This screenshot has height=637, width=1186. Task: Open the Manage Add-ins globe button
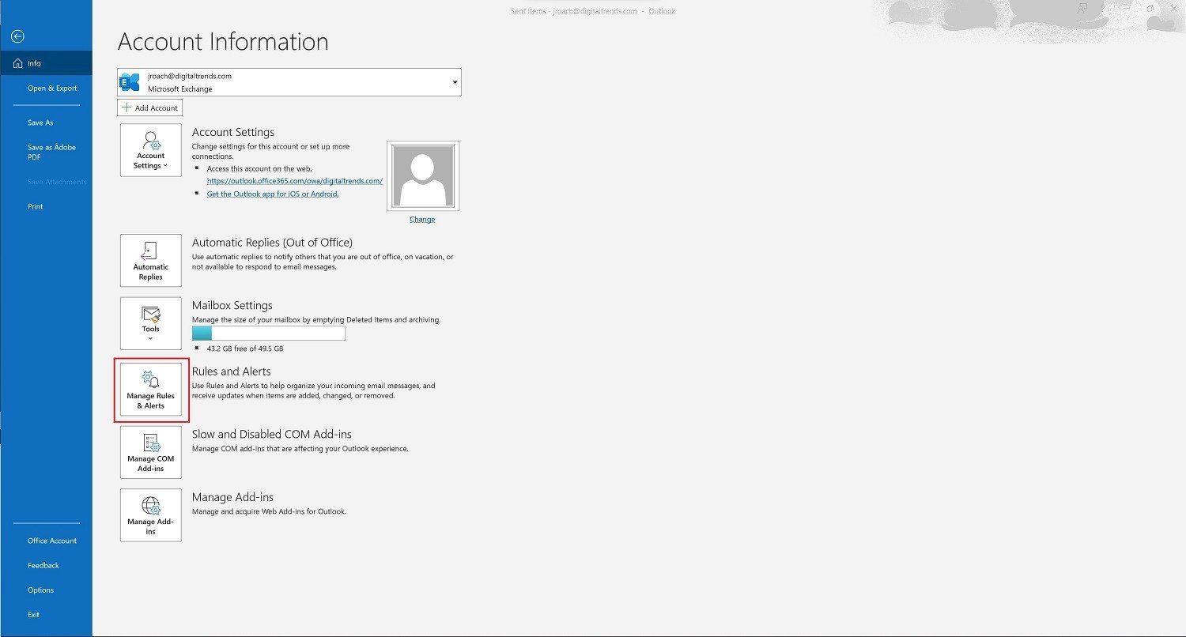(151, 515)
